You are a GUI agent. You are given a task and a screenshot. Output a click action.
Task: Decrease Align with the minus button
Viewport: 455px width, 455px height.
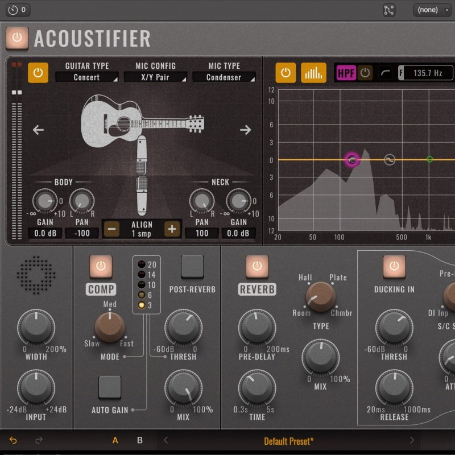(x=111, y=229)
